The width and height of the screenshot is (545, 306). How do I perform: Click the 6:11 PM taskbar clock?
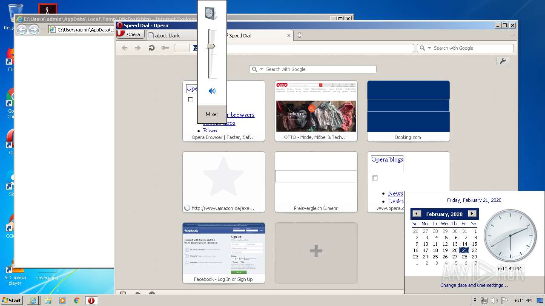tap(523, 300)
